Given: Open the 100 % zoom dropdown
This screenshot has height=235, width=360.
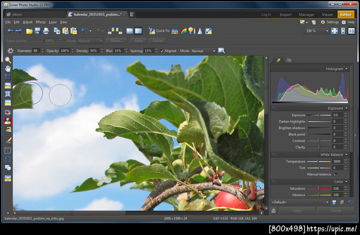Looking at the screenshot, I should click(317, 31).
